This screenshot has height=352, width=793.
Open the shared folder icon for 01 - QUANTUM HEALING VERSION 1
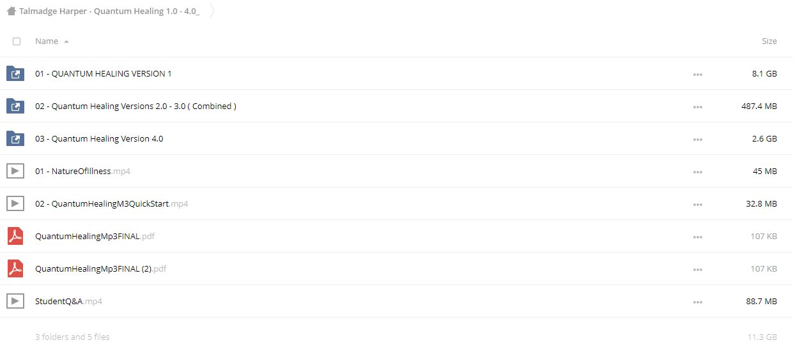pyautogui.click(x=15, y=74)
